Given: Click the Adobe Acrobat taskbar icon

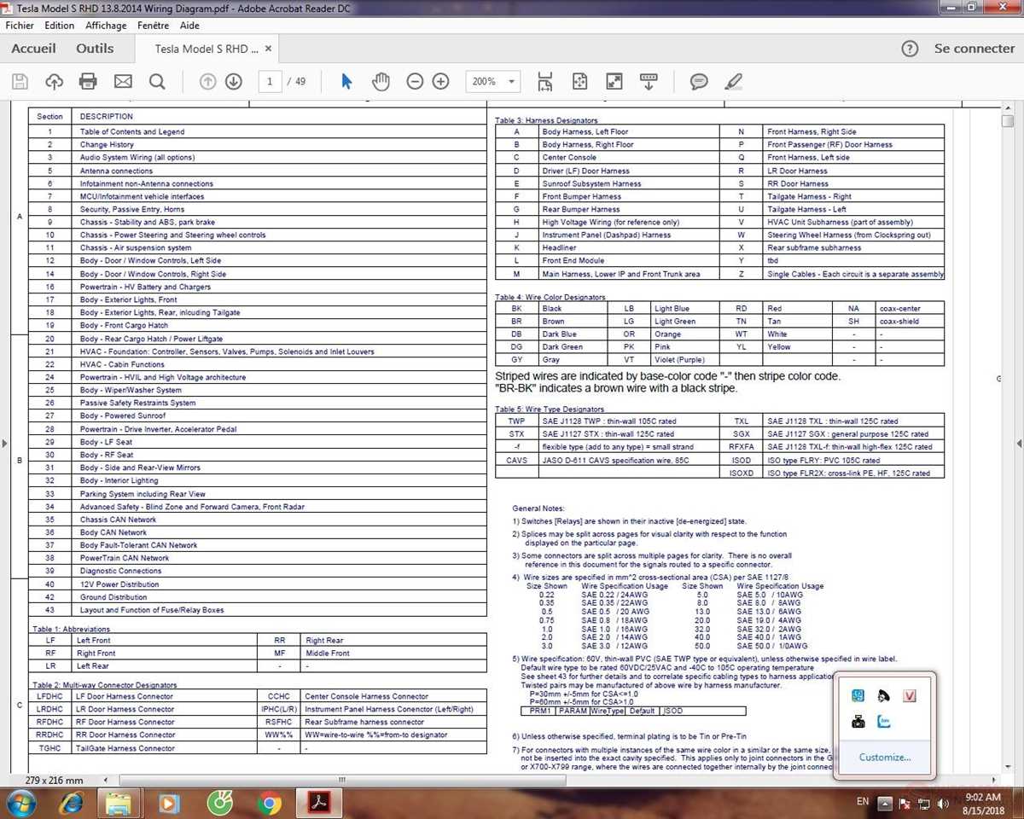Looking at the screenshot, I should pyautogui.click(x=318, y=803).
